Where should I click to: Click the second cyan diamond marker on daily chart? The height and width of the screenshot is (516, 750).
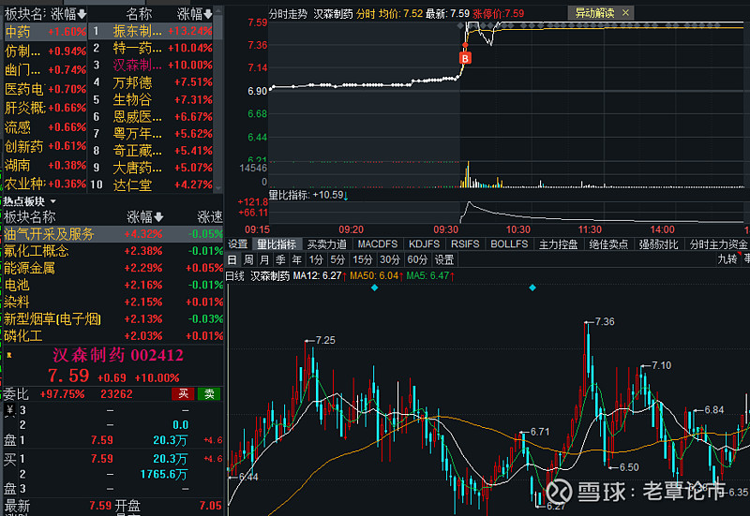[x=532, y=287]
